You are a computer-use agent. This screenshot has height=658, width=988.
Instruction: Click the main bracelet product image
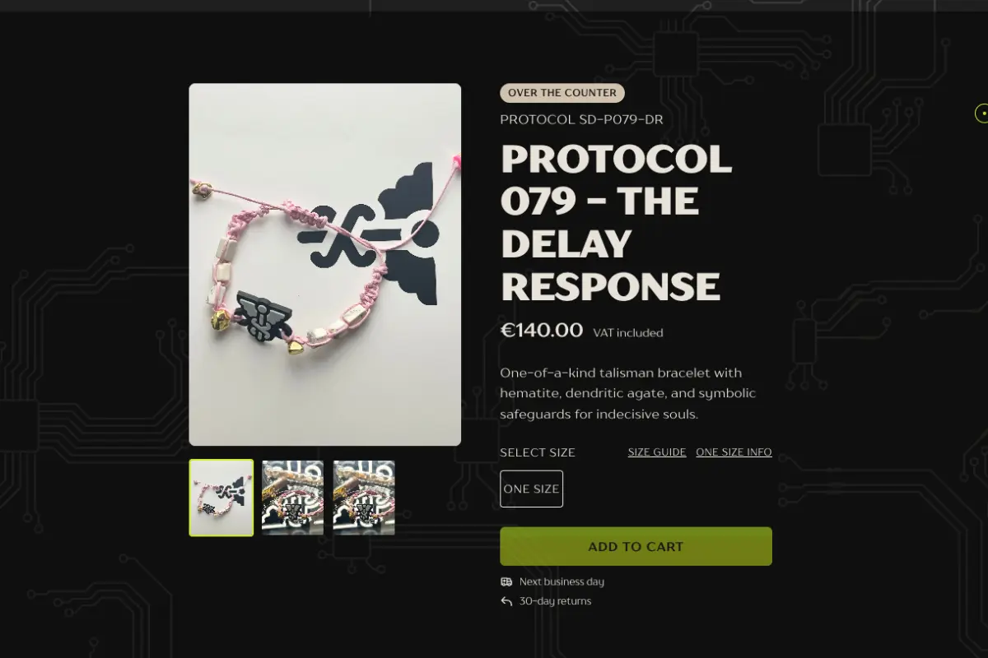pos(325,265)
